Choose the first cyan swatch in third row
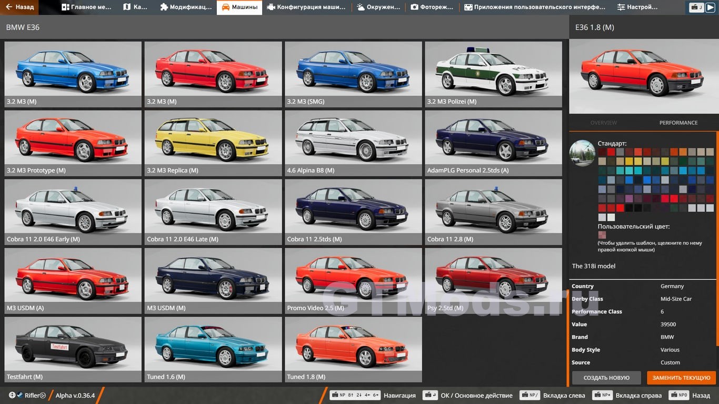 [x=621, y=170]
